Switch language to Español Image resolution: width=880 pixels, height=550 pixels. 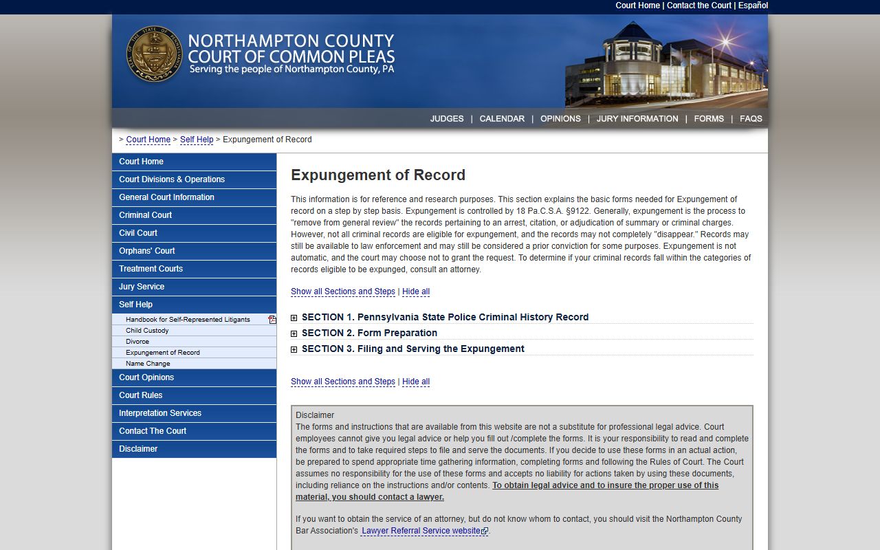click(x=753, y=5)
